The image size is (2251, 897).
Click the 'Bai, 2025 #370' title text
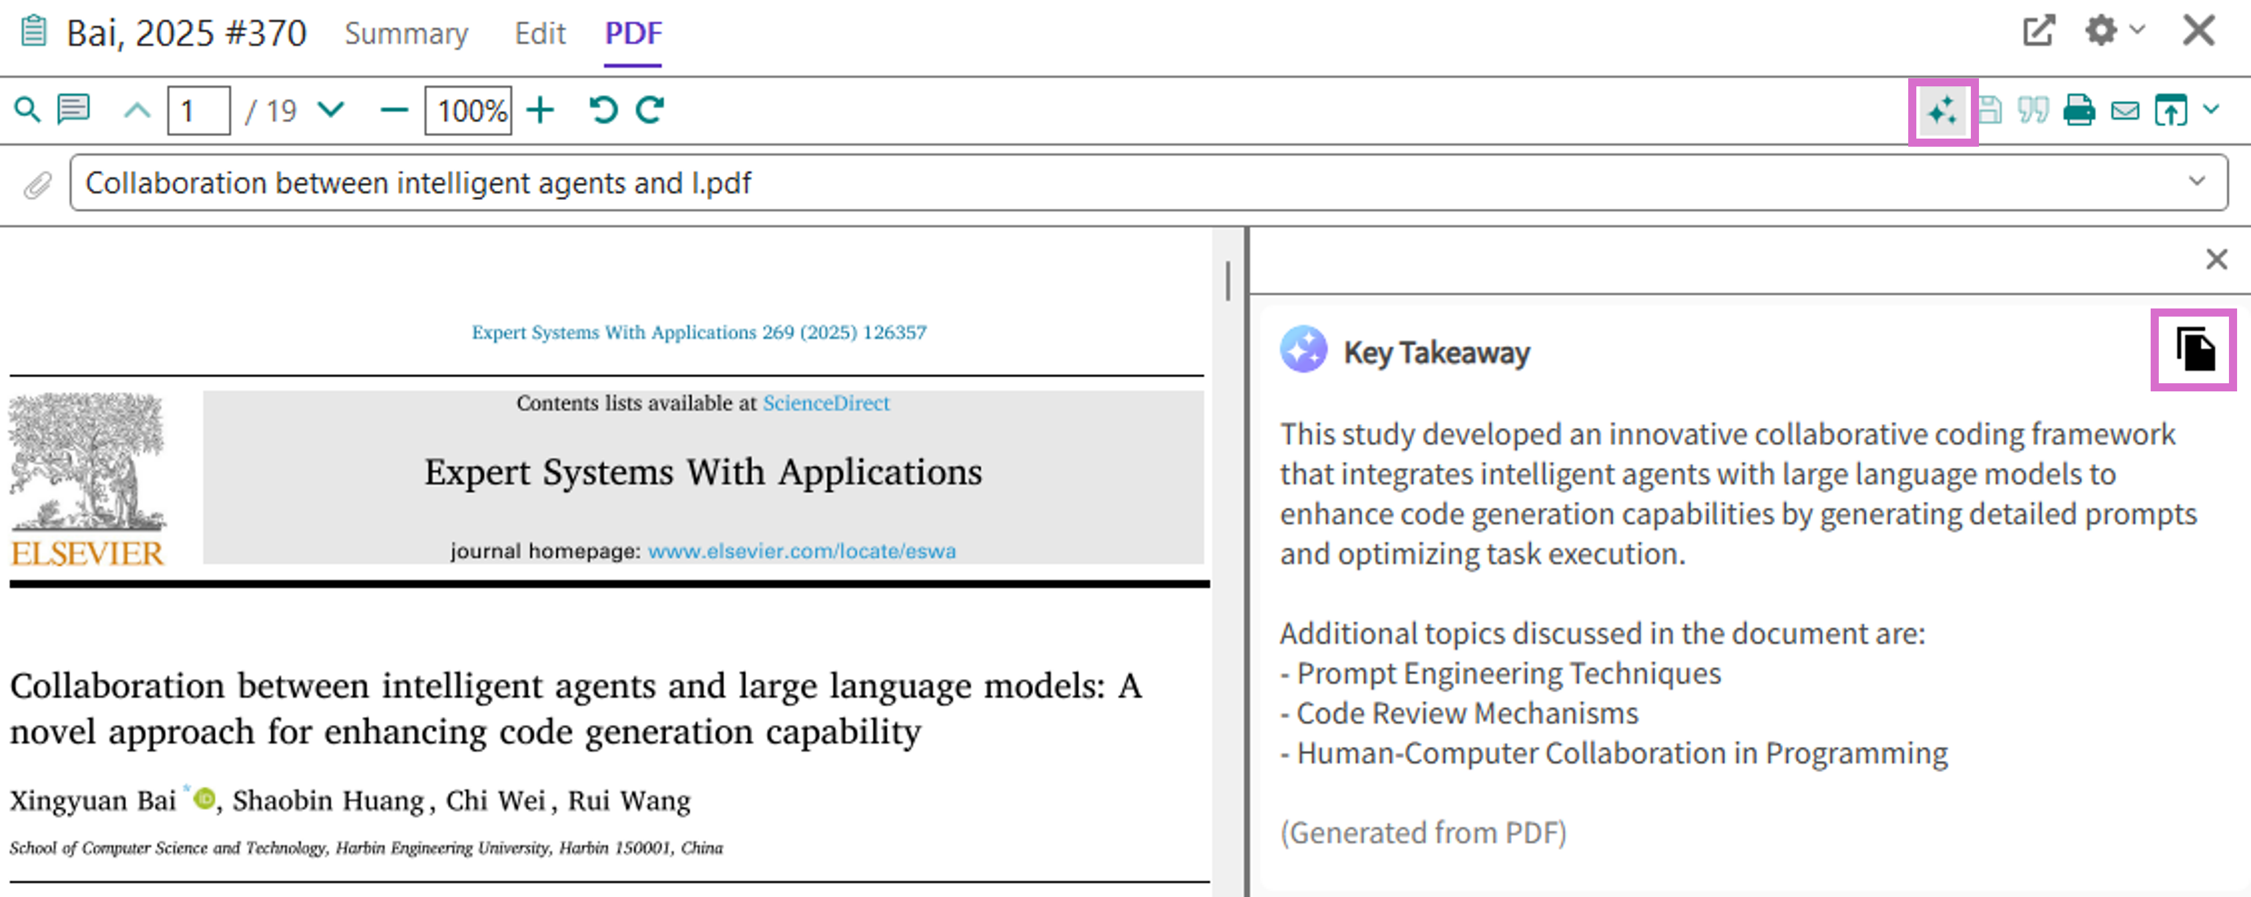[187, 33]
